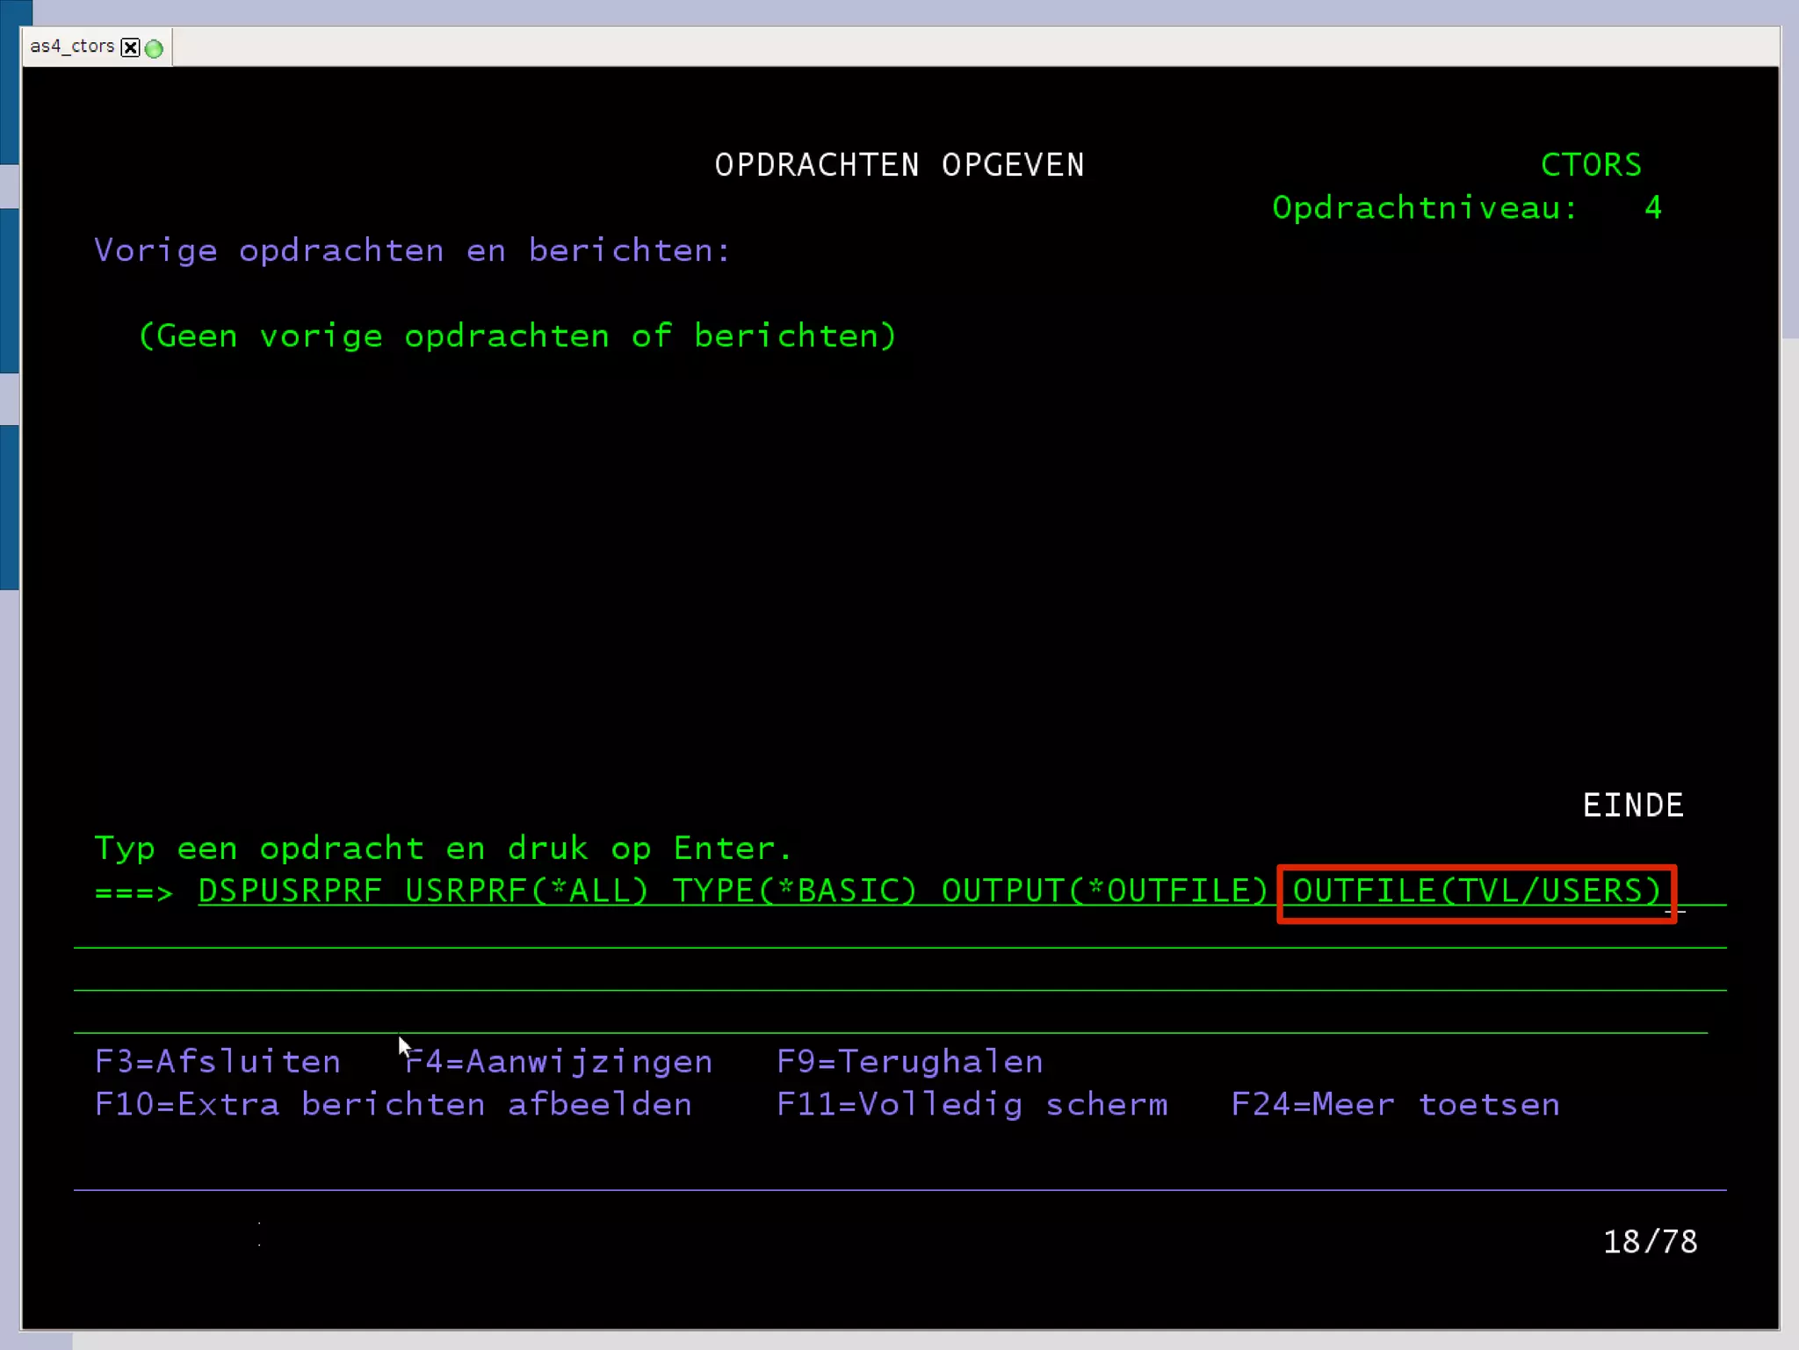
Task: Click the 18/78 cursor position indicator
Action: pos(1650,1242)
